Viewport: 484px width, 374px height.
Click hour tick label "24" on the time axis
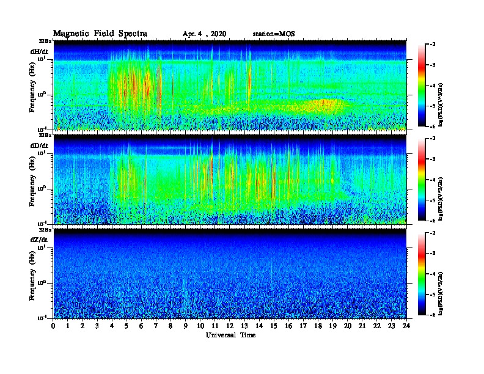(406, 326)
